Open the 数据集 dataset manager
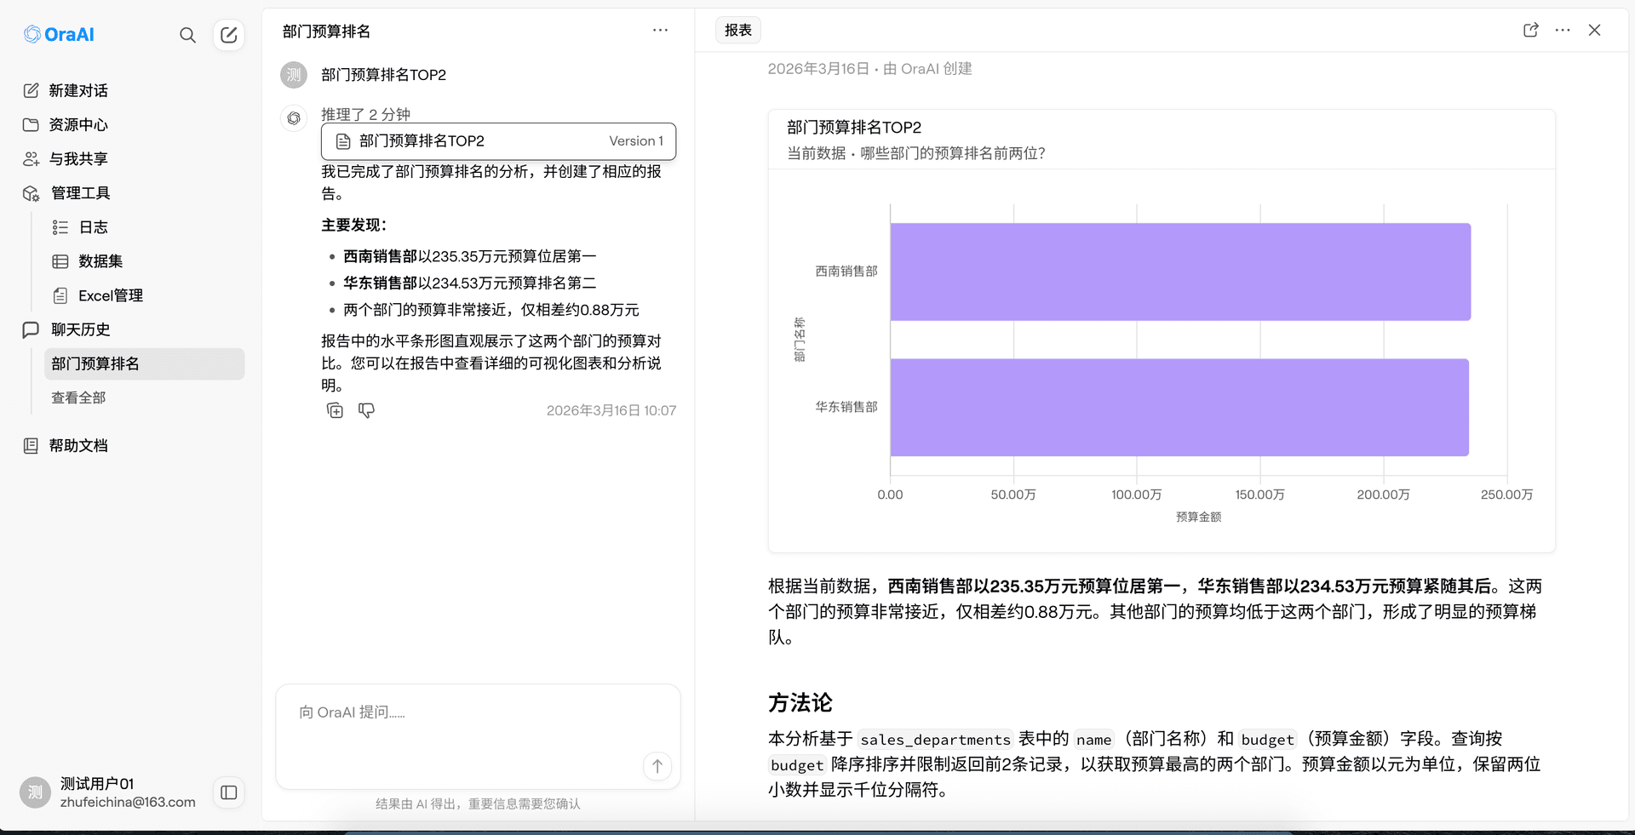The height and width of the screenshot is (835, 1635). (100, 261)
